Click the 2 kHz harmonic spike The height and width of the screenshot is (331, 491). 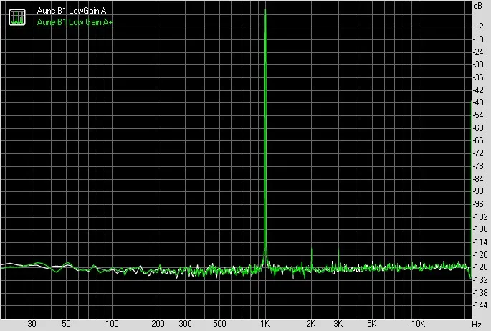pos(311,258)
